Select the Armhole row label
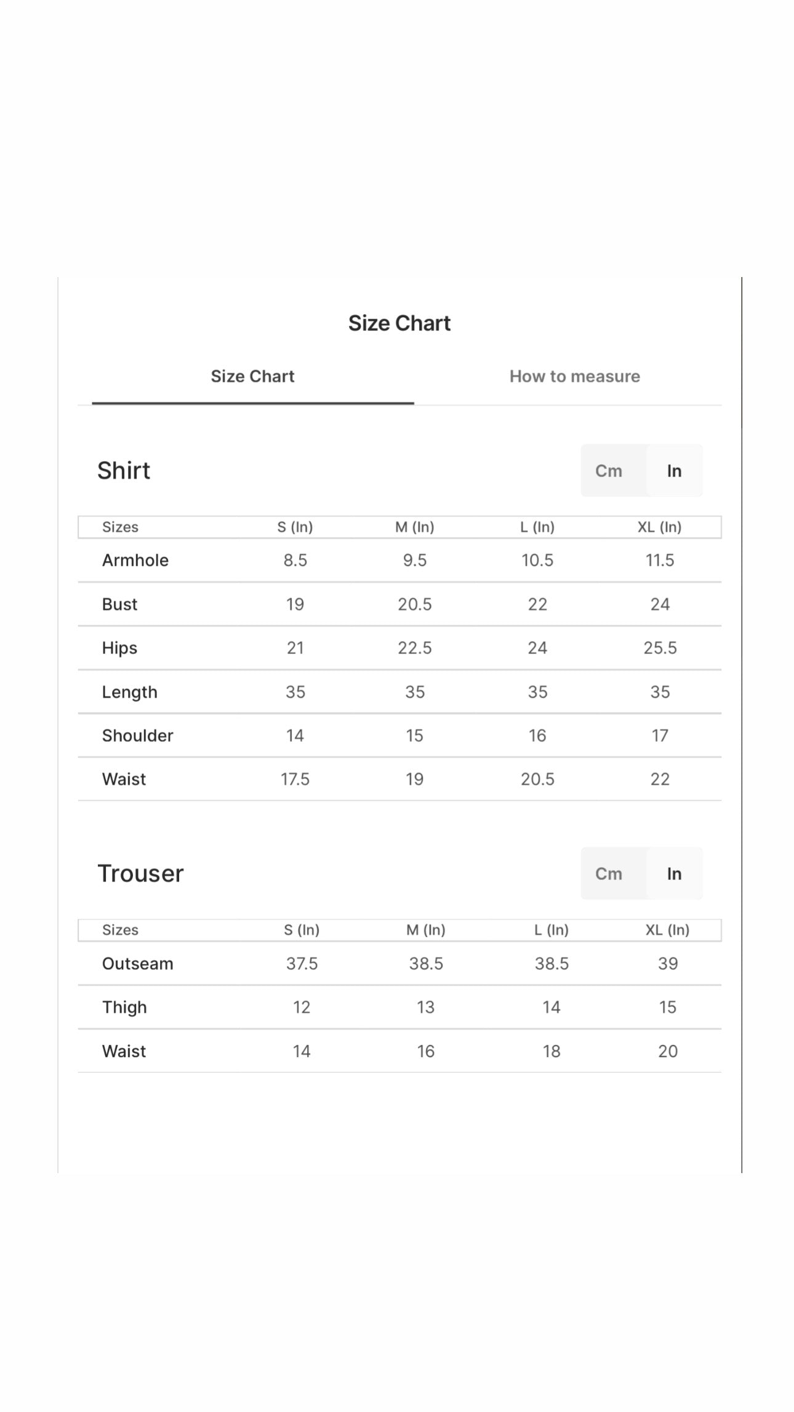 pyautogui.click(x=135, y=560)
